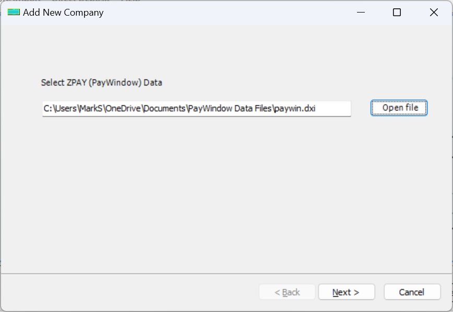The height and width of the screenshot is (312, 453).
Task: Click the Add New Company title text
Action: pyautogui.click(x=63, y=12)
